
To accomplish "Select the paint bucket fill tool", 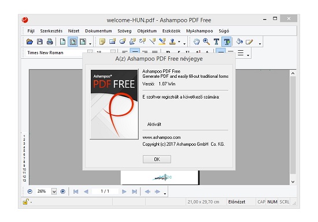I will [x=239, y=42].
